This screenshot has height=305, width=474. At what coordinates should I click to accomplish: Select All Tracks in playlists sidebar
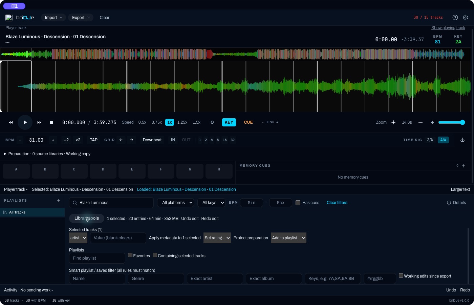(x=33, y=212)
